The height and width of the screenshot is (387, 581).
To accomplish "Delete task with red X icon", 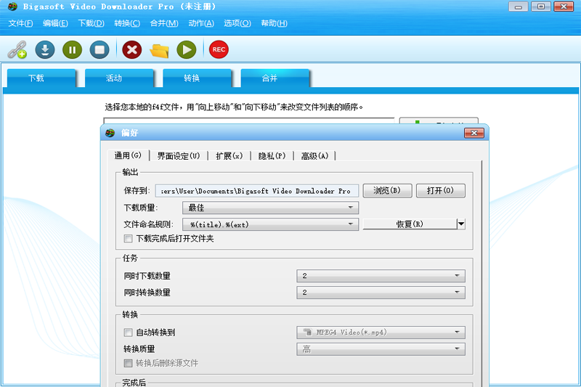I will [x=132, y=49].
